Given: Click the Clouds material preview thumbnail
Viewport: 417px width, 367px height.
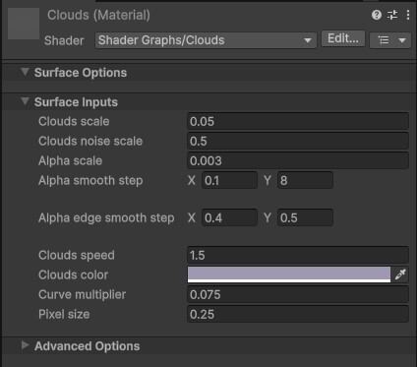Looking at the screenshot, I should tap(24, 24).
